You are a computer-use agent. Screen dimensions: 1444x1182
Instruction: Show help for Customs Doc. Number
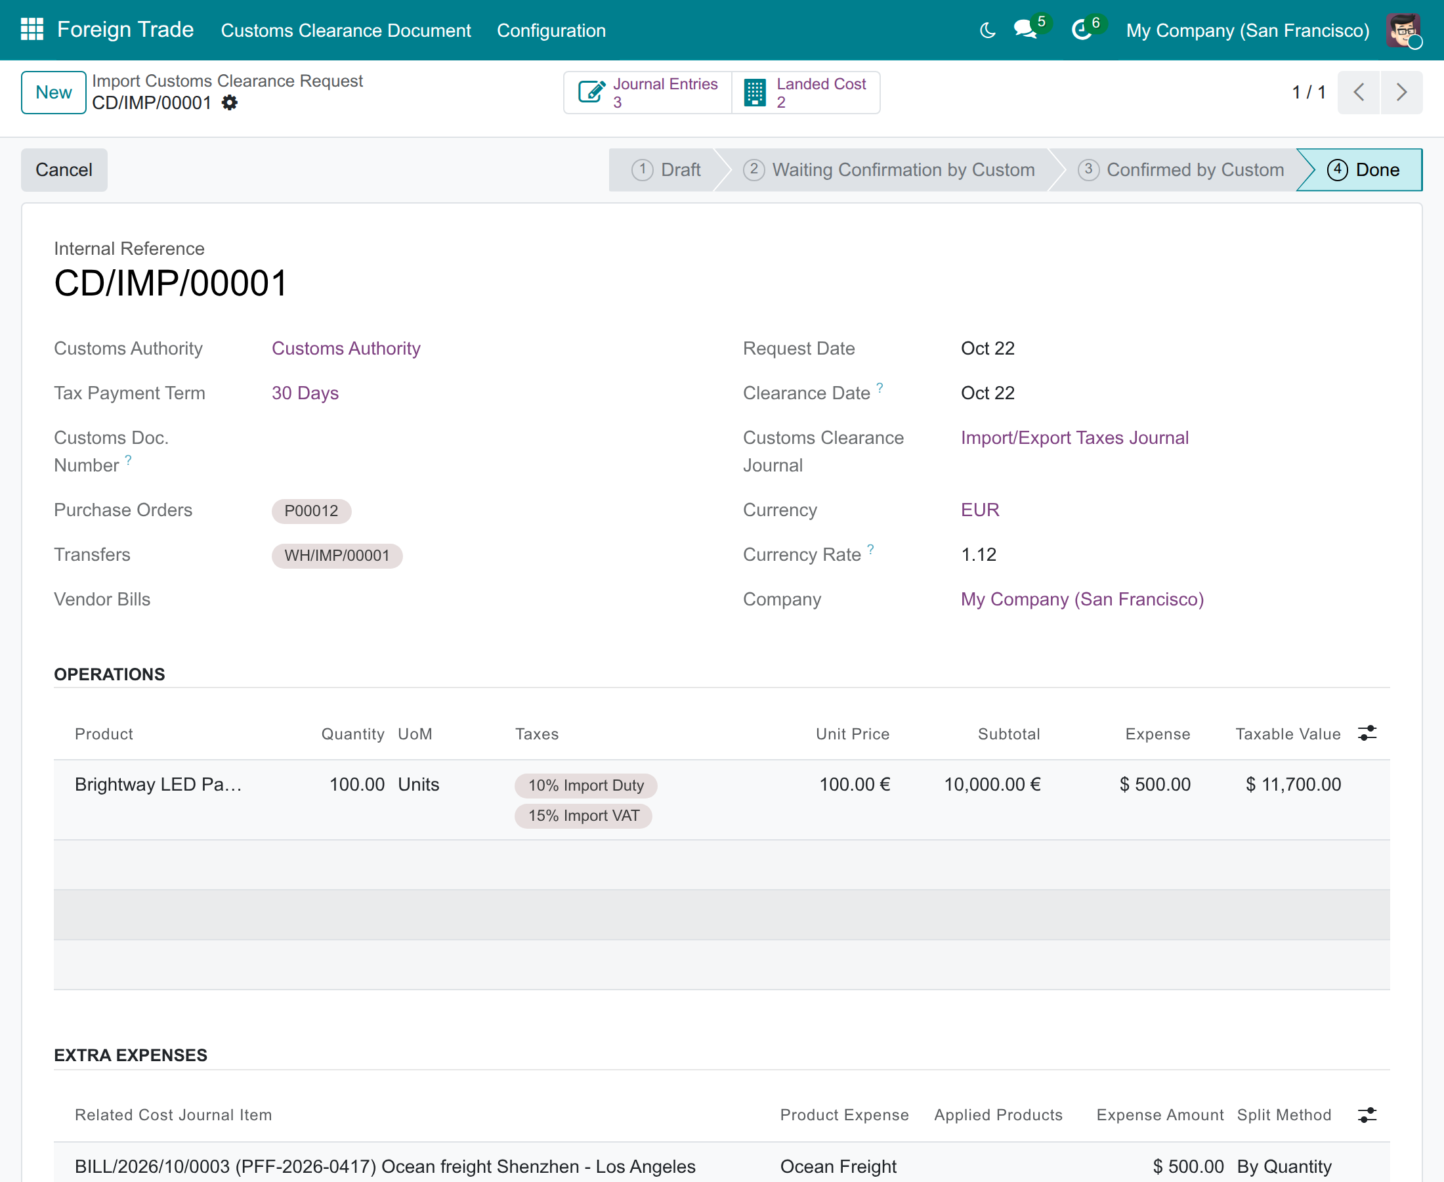(x=129, y=460)
